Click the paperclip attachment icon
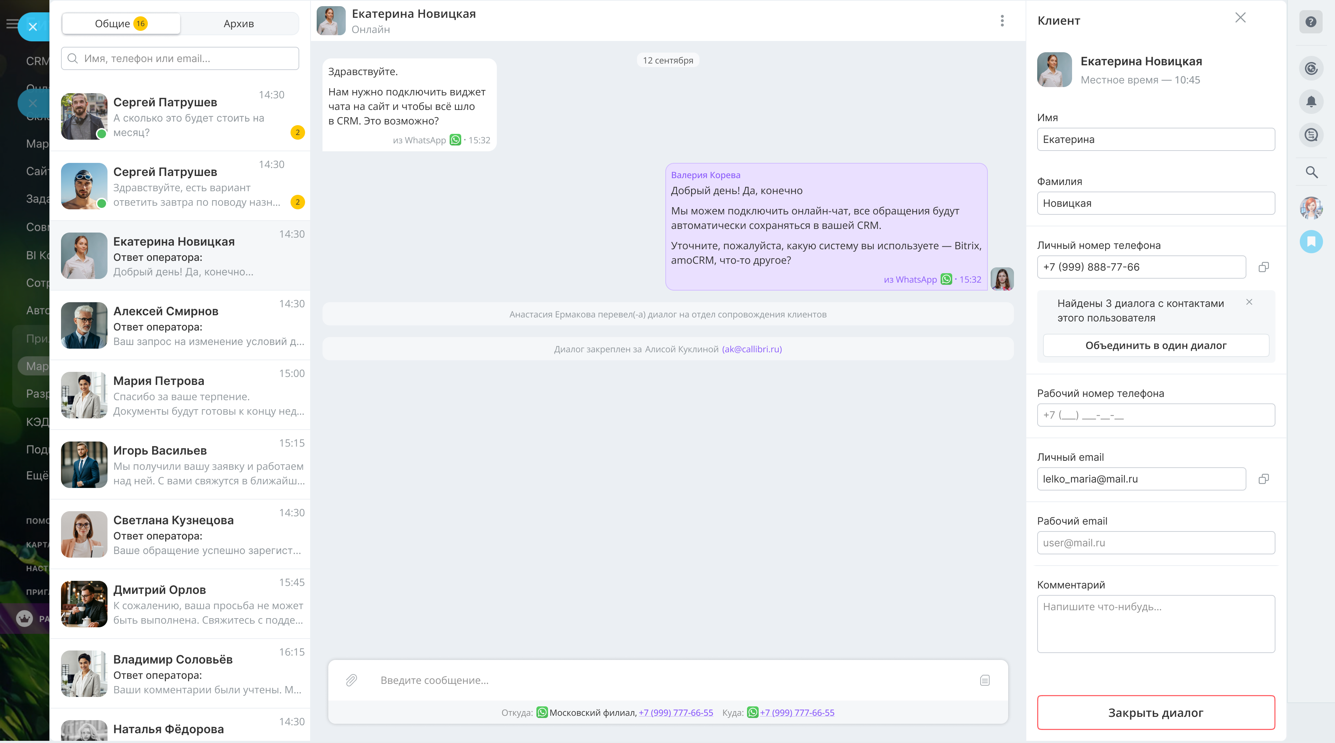This screenshot has height=743, width=1335. (352, 680)
